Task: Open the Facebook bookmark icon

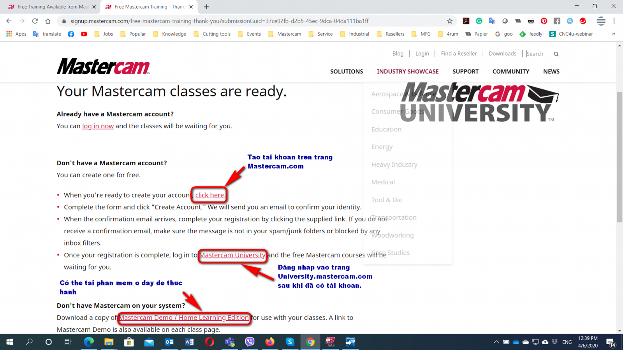Action: 71,34
